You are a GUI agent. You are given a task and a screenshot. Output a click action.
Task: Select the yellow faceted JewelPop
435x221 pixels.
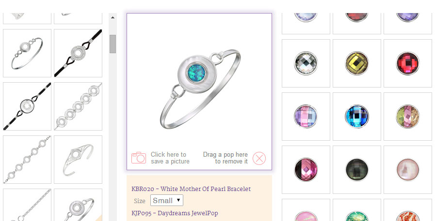[357, 63]
